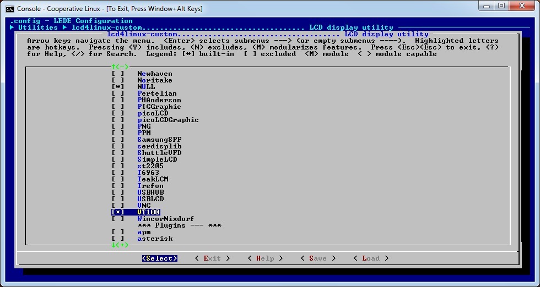Enable the ShuttleVFD driver checkbox
Viewport: 540px width, 287px height.
point(118,153)
